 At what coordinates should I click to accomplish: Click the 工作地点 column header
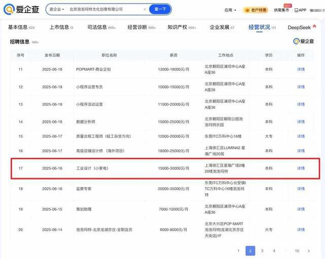(x=225, y=55)
